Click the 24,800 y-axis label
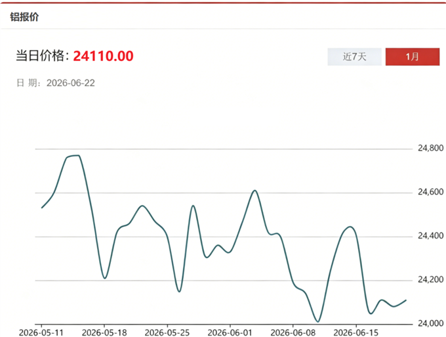 (431, 148)
